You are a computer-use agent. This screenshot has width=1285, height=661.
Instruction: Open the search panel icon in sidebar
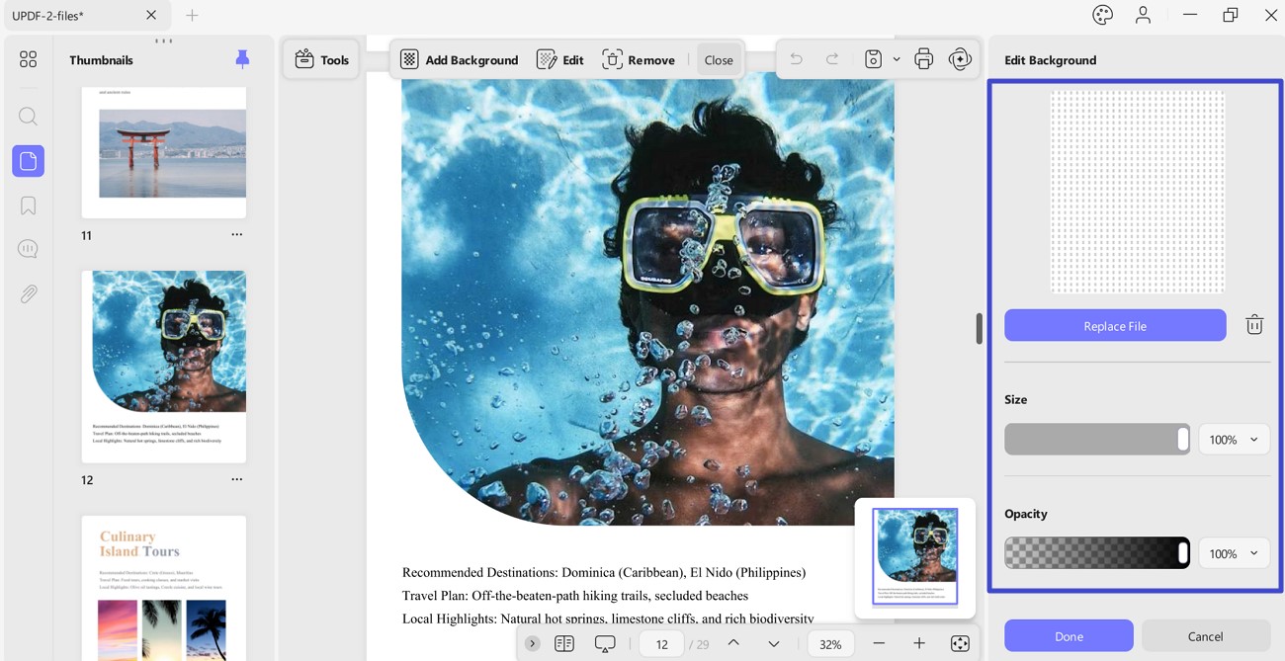[x=28, y=117]
